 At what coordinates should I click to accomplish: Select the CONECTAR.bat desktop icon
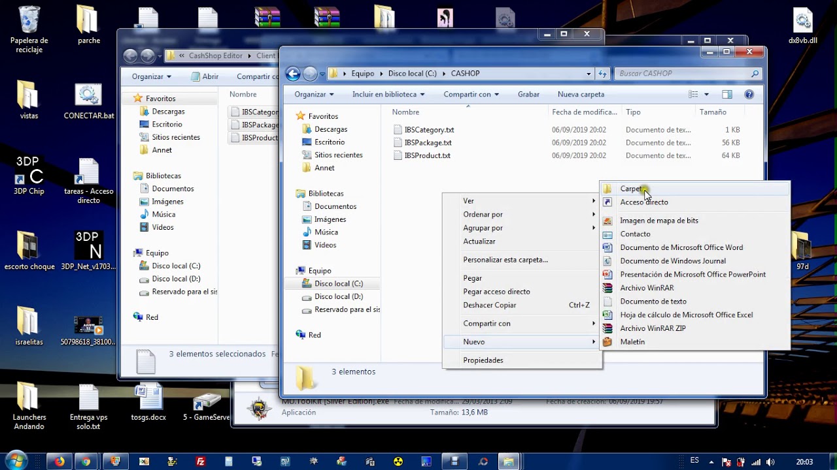point(88,102)
